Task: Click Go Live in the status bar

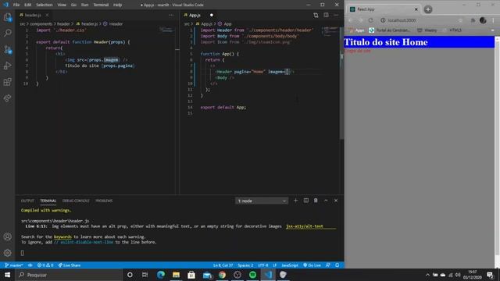Action: [312, 265]
